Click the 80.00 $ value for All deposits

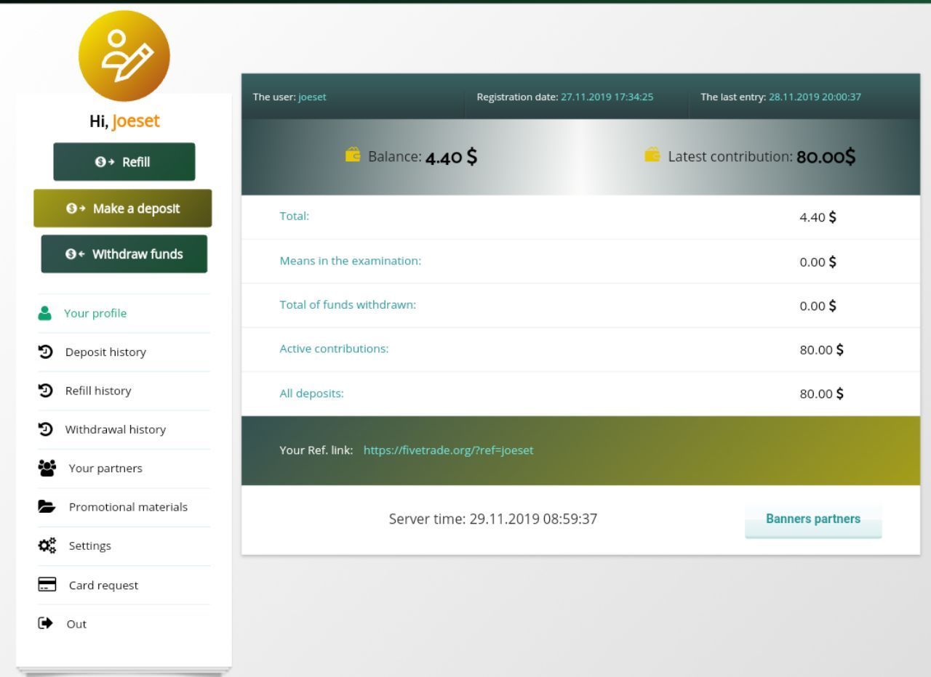click(822, 394)
